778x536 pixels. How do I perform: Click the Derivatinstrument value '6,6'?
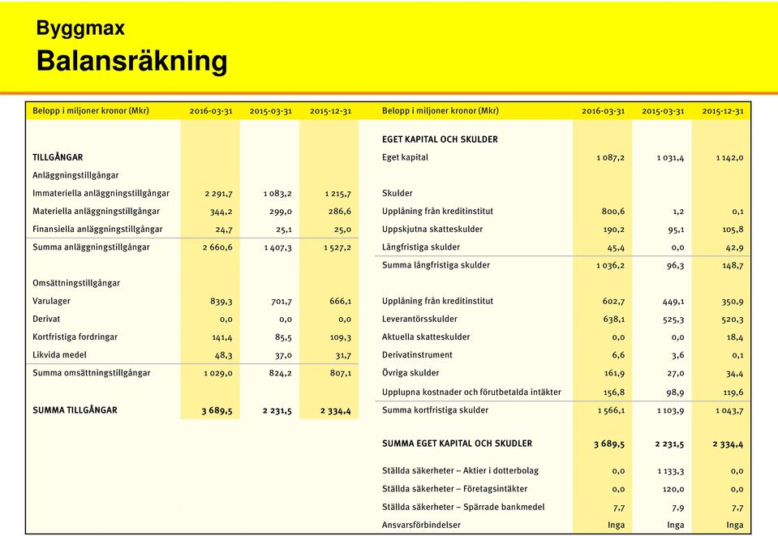(x=619, y=355)
